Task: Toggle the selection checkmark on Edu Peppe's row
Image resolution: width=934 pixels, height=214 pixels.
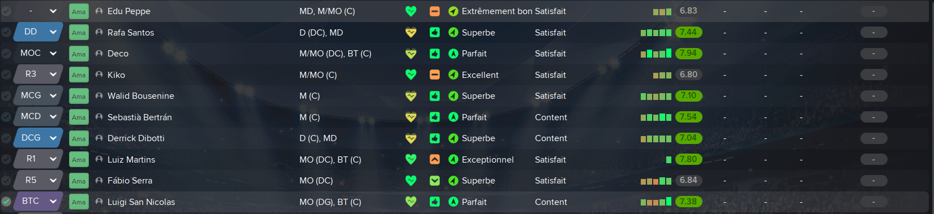Action: pos(6,11)
